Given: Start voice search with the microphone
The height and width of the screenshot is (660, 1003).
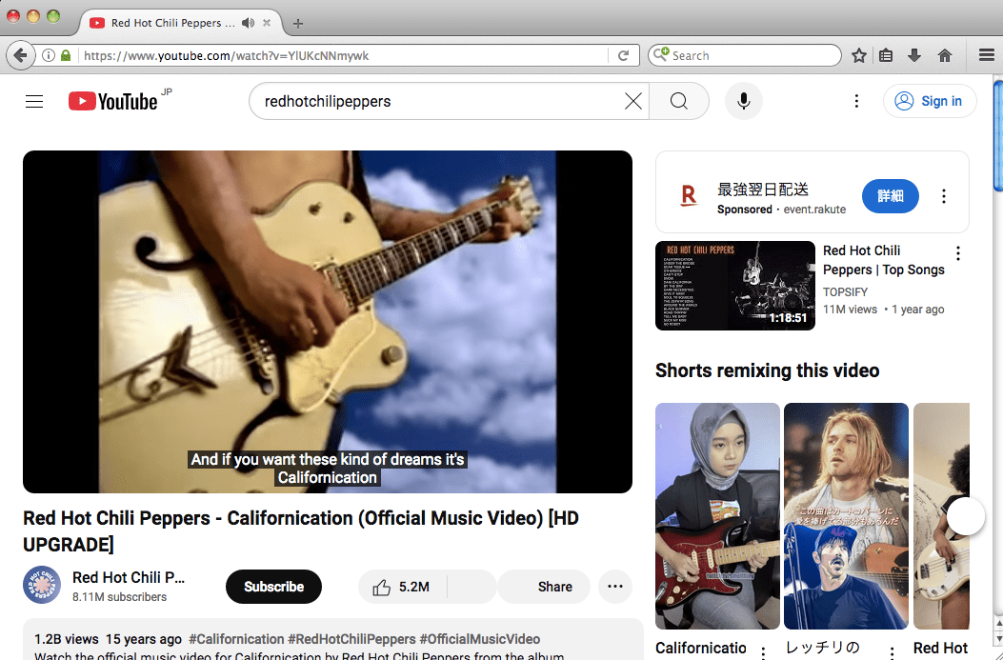Looking at the screenshot, I should [x=743, y=101].
